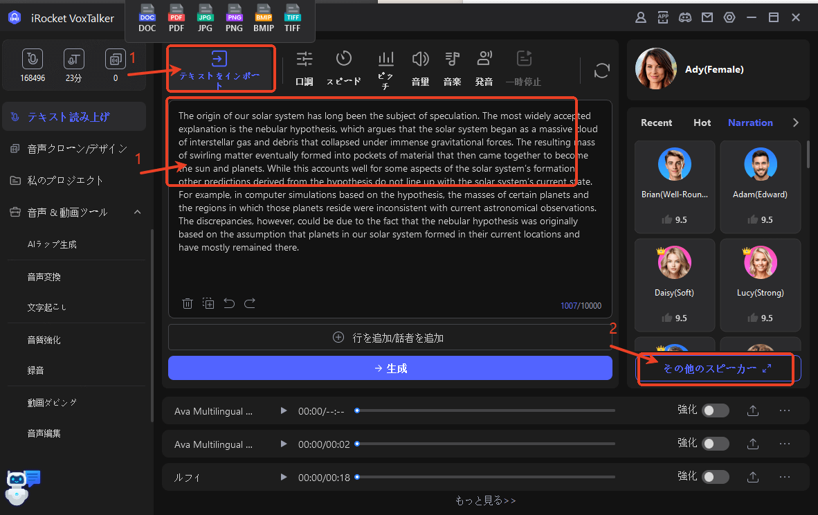Redo the last text edit
Image resolution: width=818 pixels, height=515 pixels.
(250, 303)
